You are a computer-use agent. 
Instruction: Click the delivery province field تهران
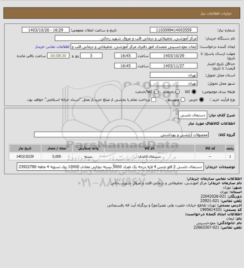pyautogui.click(x=174, y=75)
